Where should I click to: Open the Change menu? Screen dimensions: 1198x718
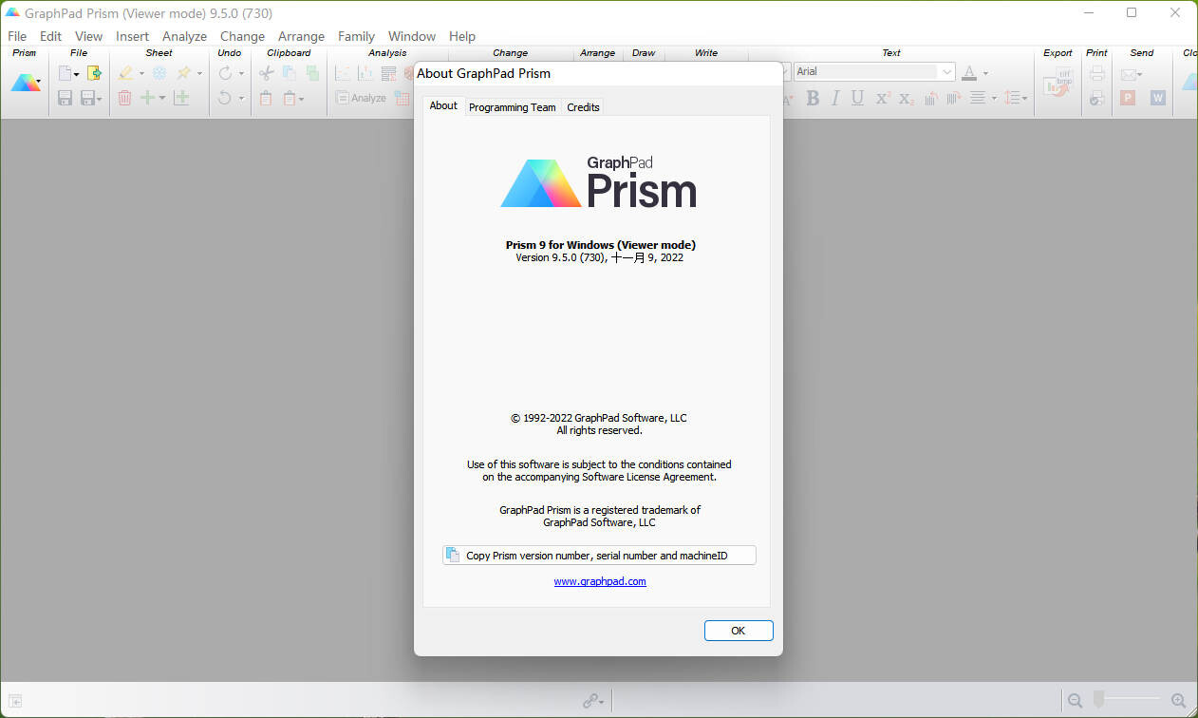(242, 36)
